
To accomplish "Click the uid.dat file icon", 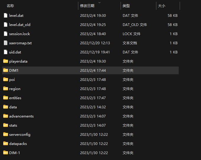I will 5,52.
